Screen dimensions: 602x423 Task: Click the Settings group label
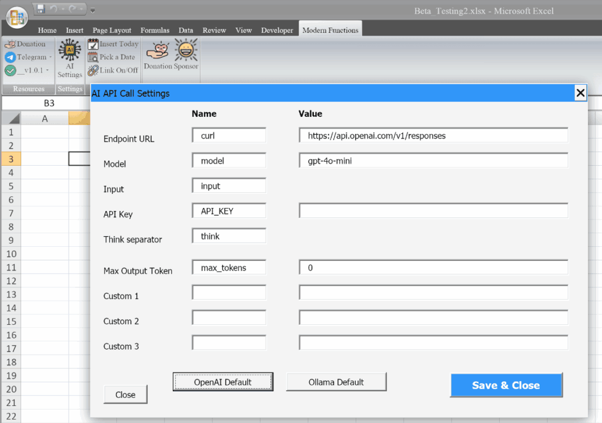(x=70, y=89)
